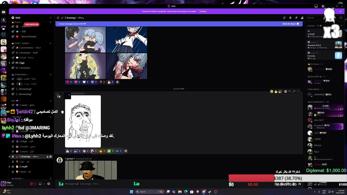Viewport: 347px width, 195px height.
Task: Add thumbs up quick reaction on hovered message
Action: [x=276, y=92]
